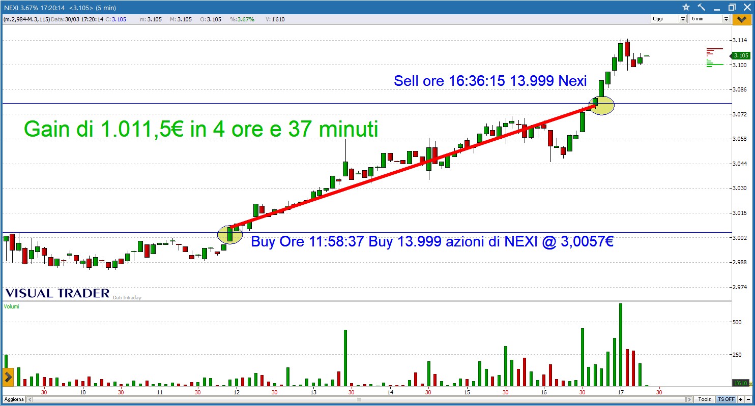The width and height of the screenshot is (755, 406).
Task: Expand the orange right-chevron side panel
Action: point(8,377)
